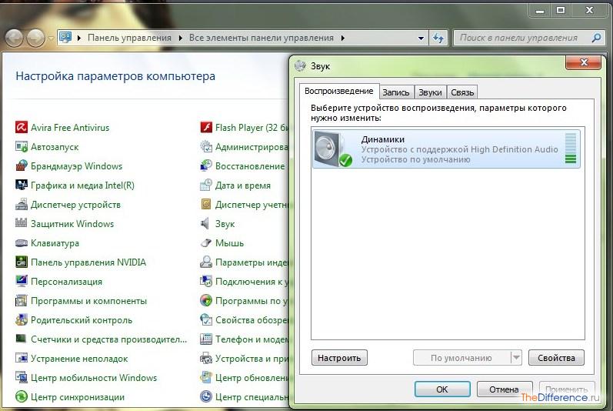Open Телефон и модем icon

click(206, 339)
